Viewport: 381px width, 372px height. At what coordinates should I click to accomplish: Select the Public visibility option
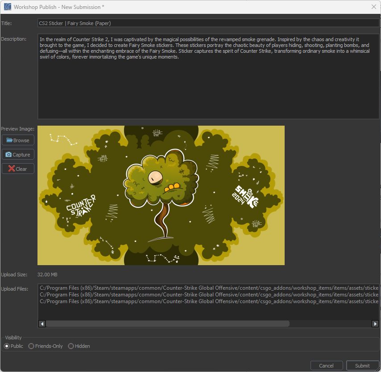click(x=13, y=346)
